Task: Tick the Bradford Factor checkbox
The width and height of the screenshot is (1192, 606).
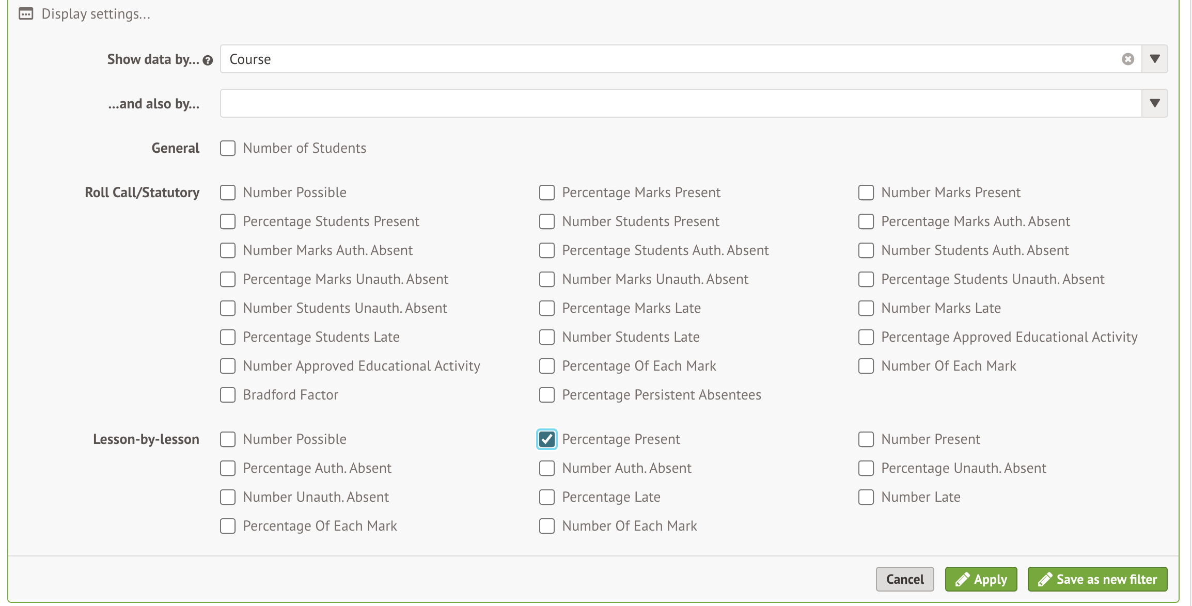Action: [228, 395]
